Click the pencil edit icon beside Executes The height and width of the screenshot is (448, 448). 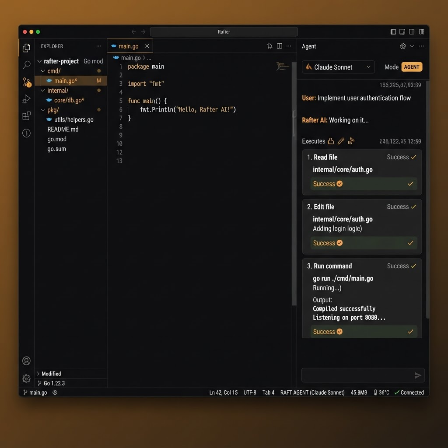(x=341, y=141)
